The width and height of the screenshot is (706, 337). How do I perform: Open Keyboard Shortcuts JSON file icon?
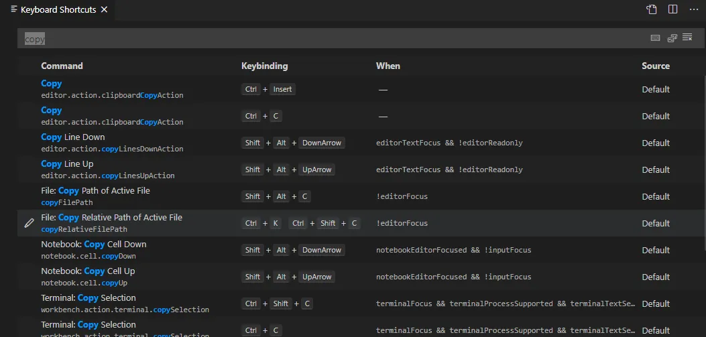pos(652,9)
